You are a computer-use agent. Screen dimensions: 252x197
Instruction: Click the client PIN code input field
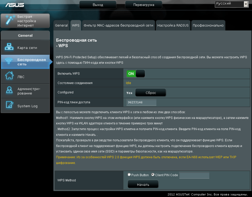pyautogui.click(x=194, y=175)
